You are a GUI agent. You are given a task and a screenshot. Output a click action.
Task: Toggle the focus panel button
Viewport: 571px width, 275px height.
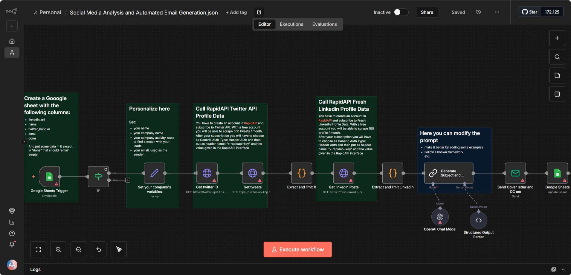557,94
